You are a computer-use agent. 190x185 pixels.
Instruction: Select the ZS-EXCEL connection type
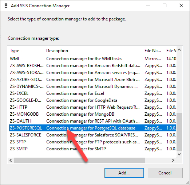click(x=92, y=93)
